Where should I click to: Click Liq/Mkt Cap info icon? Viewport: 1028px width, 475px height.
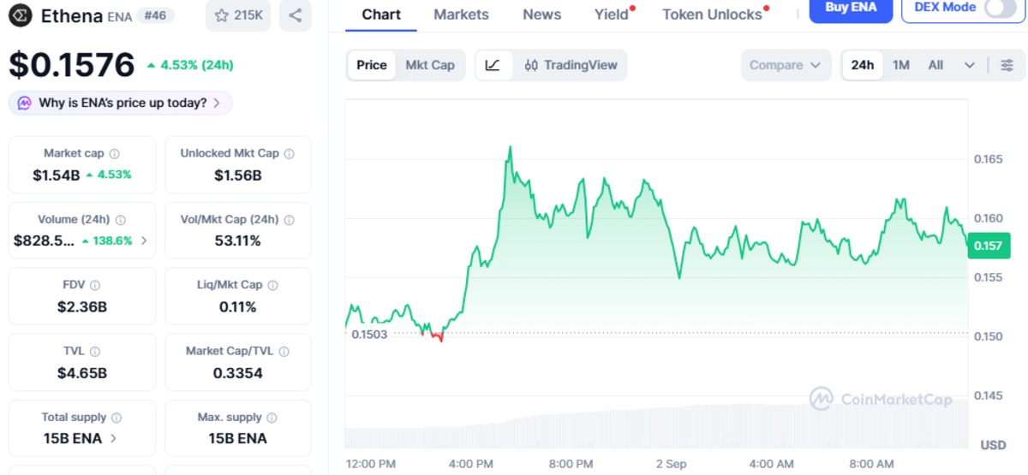tap(273, 285)
